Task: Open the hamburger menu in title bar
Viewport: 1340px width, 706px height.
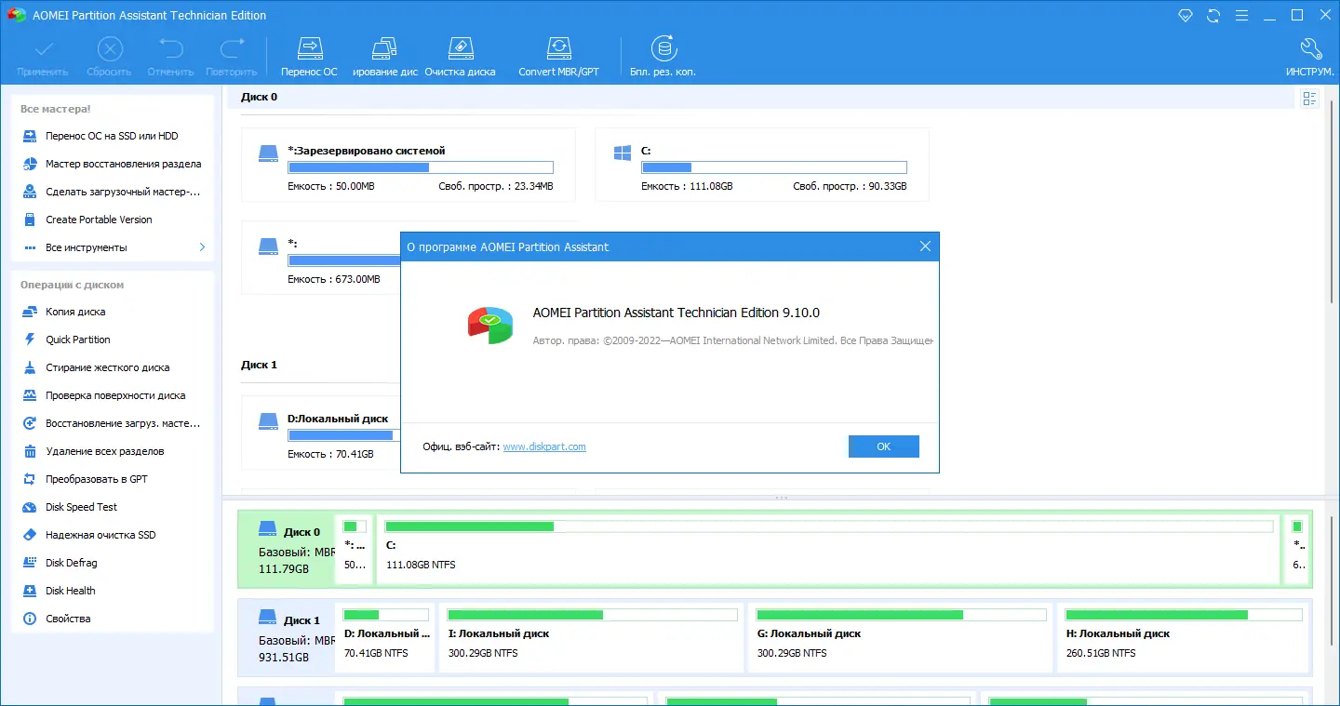Action: pyautogui.click(x=1241, y=15)
